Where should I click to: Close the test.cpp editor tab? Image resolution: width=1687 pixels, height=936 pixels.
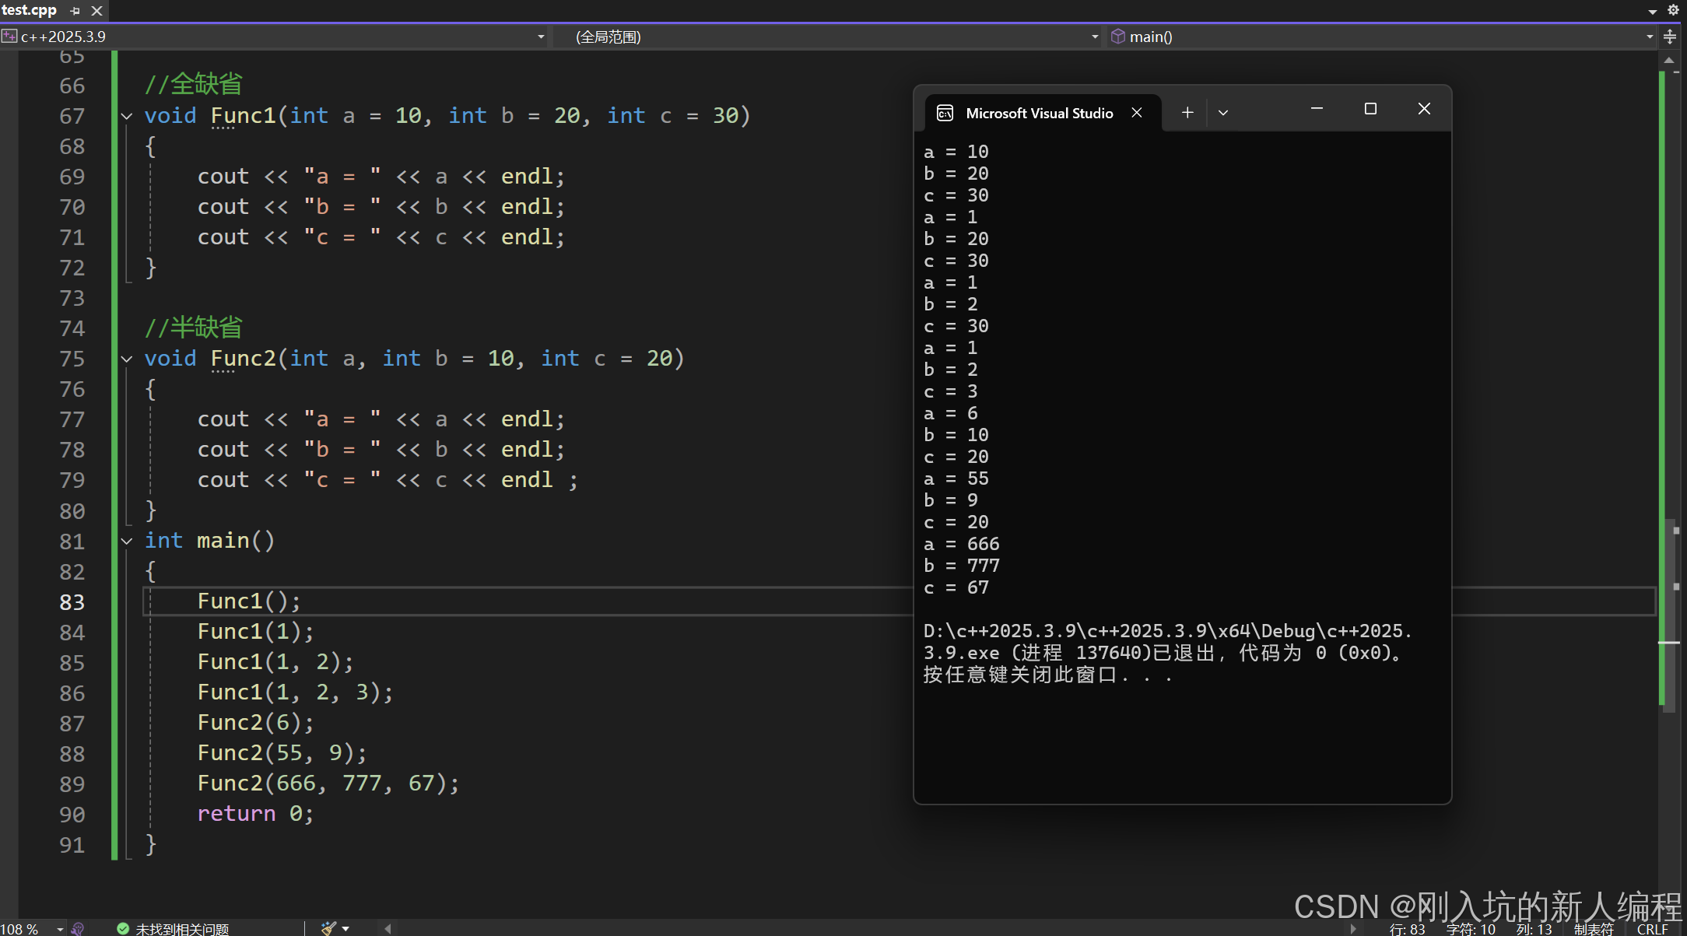pyautogui.click(x=96, y=11)
